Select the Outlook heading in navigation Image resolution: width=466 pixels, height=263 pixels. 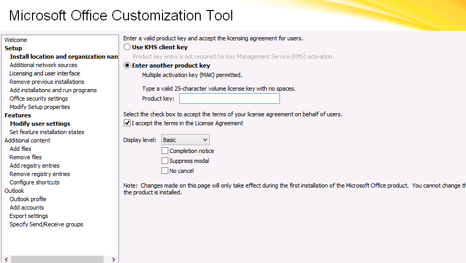(x=14, y=191)
